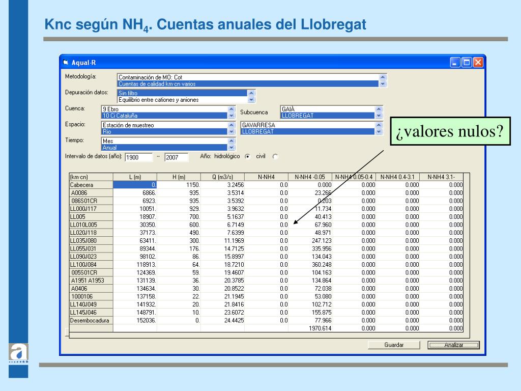This screenshot has height=391, width=521.
Task: Select 'Estación de muestreo' in Espacio list
Action: [164, 125]
